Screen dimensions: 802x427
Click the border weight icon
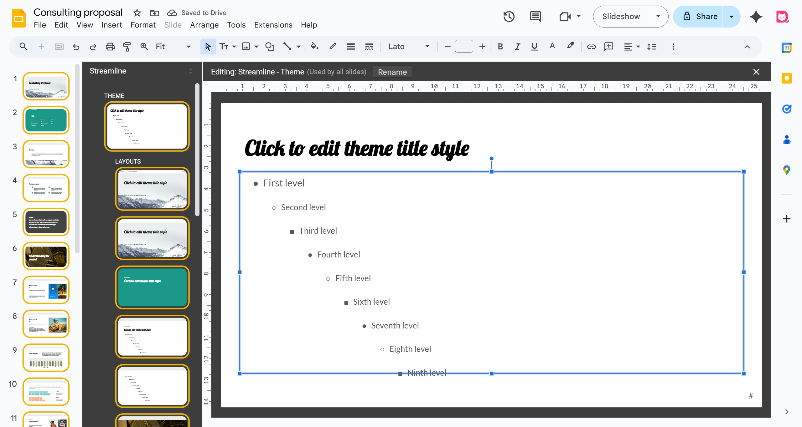351,47
